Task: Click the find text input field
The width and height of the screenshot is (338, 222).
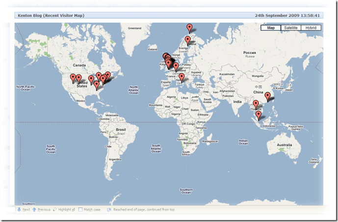Action: tap(8, 210)
